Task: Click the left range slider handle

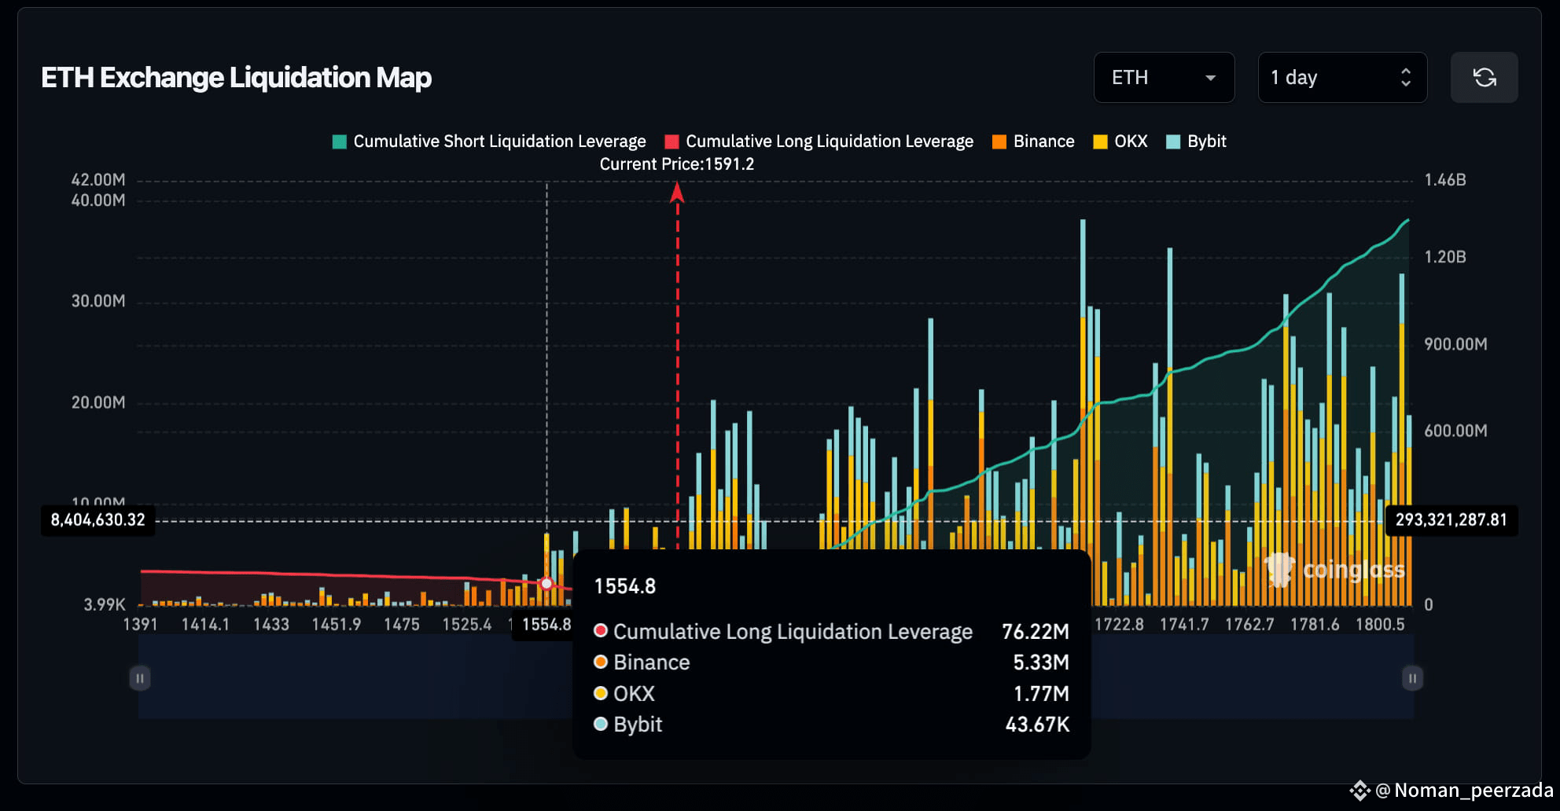Action: click(x=140, y=678)
